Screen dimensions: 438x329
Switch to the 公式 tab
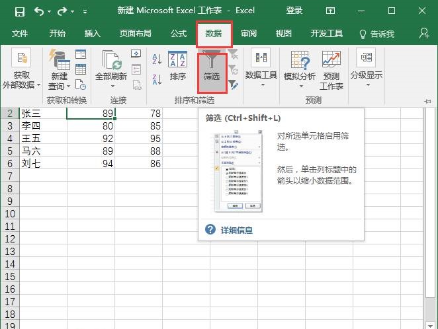pos(179,34)
